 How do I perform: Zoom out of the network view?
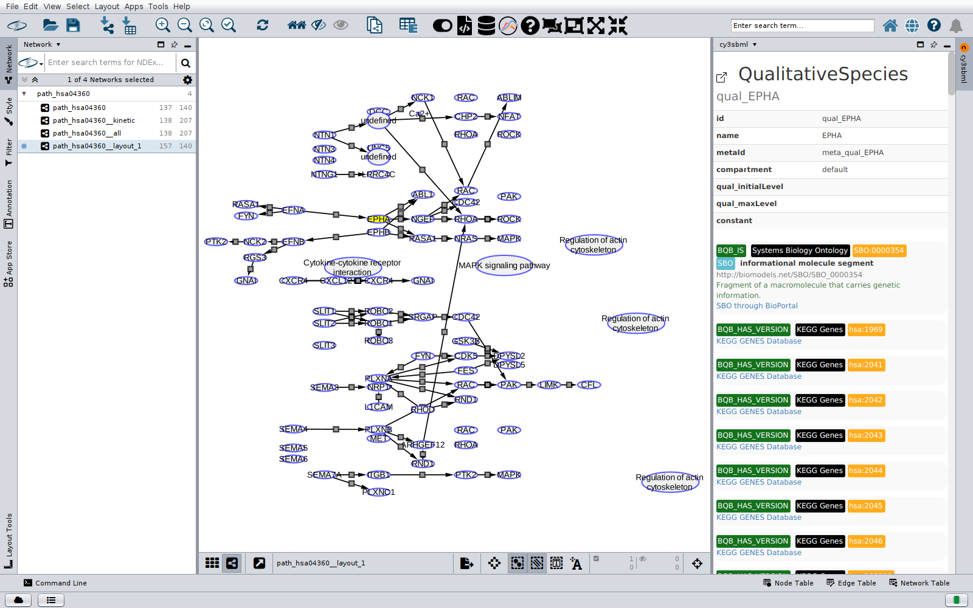pyautogui.click(x=184, y=25)
